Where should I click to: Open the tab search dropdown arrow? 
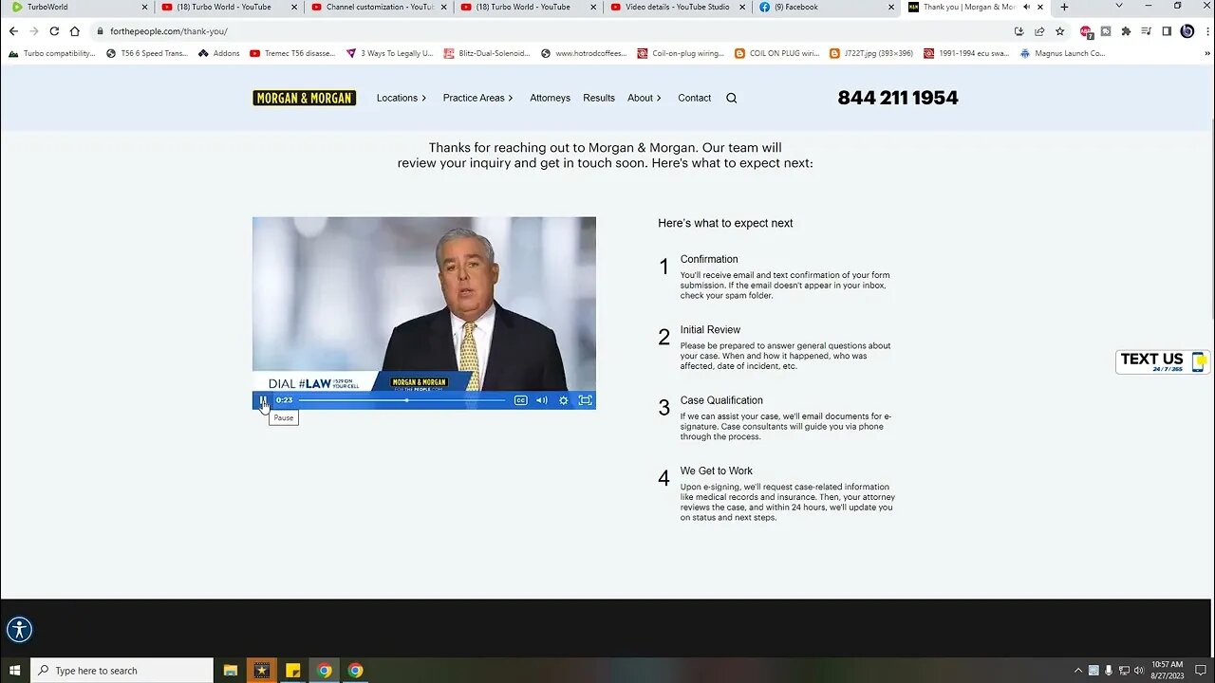click(1119, 7)
